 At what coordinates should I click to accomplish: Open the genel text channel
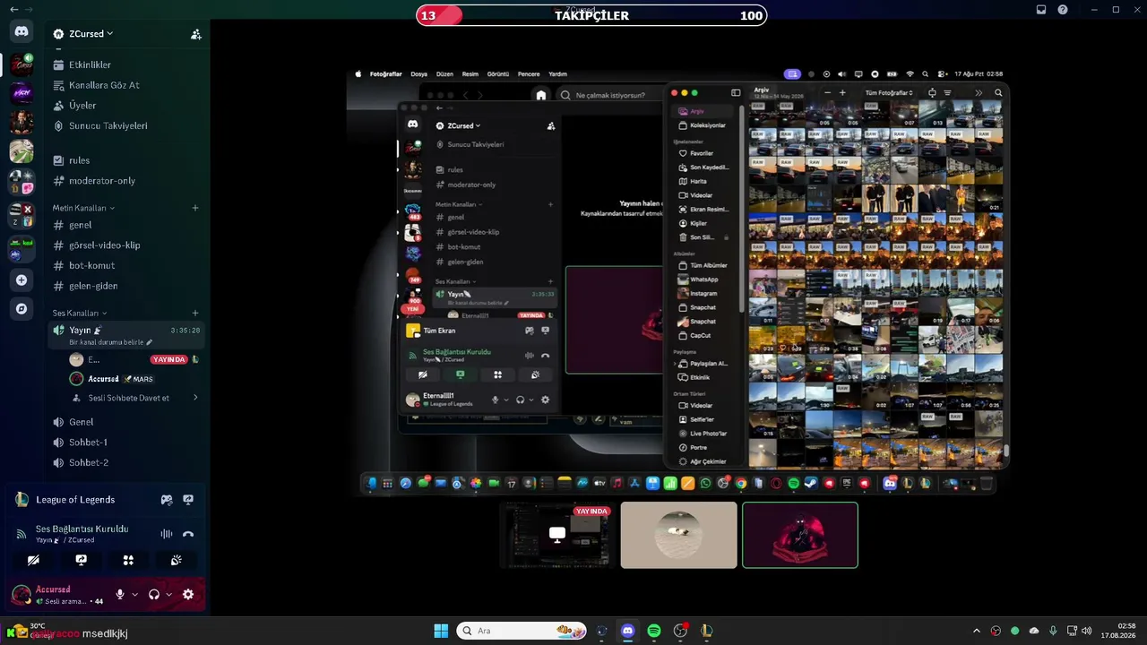125,225
